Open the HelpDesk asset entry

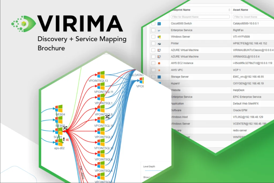tap(239, 90)
